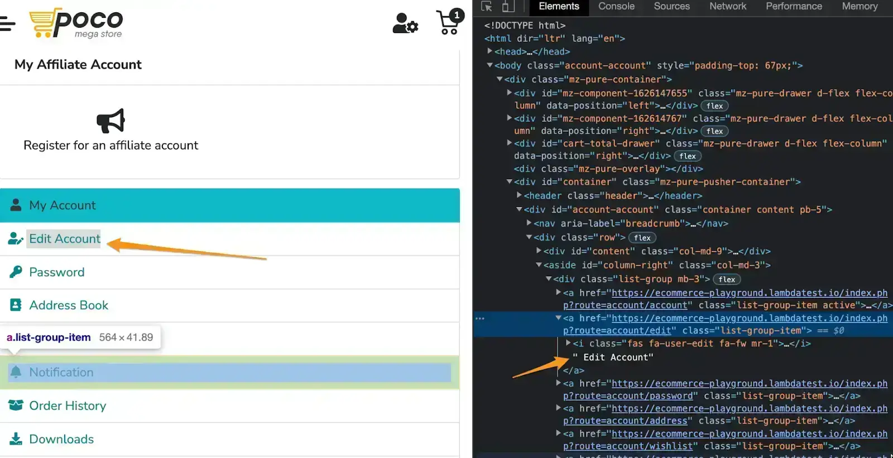Open the shopping cart icon
Screen dimensions: 893x458
click(450, 22)
